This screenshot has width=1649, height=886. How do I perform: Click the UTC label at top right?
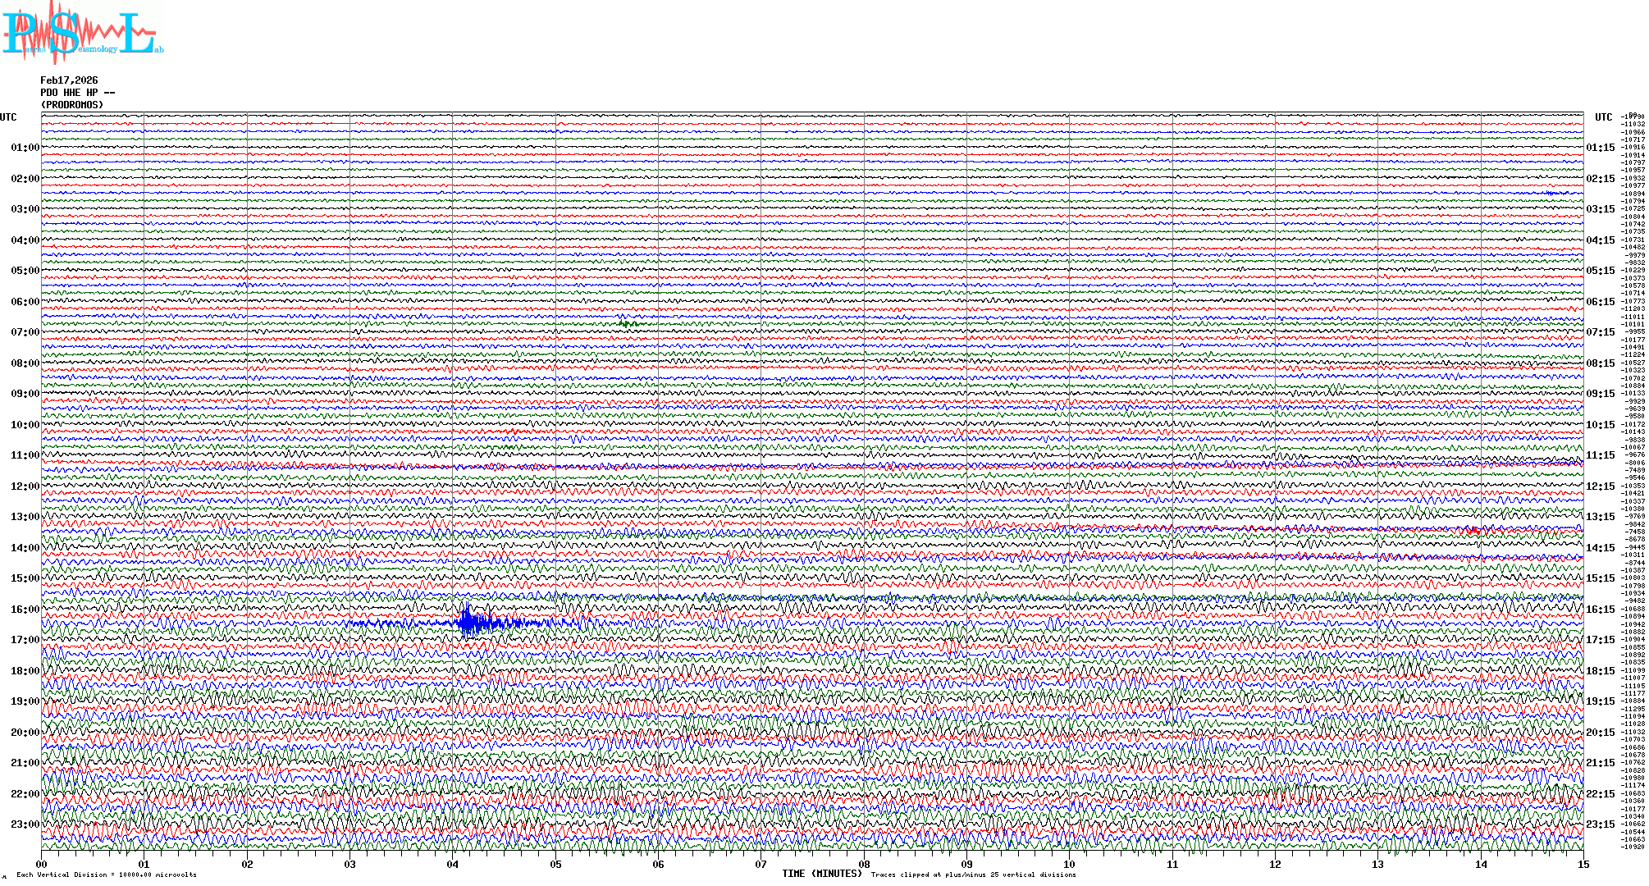(1603, 117)
